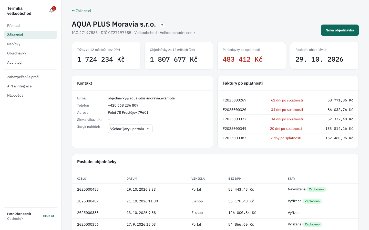Open the notifications bell
The height and width of the screenshot is (230, 369).
click(x=52, y=10)
